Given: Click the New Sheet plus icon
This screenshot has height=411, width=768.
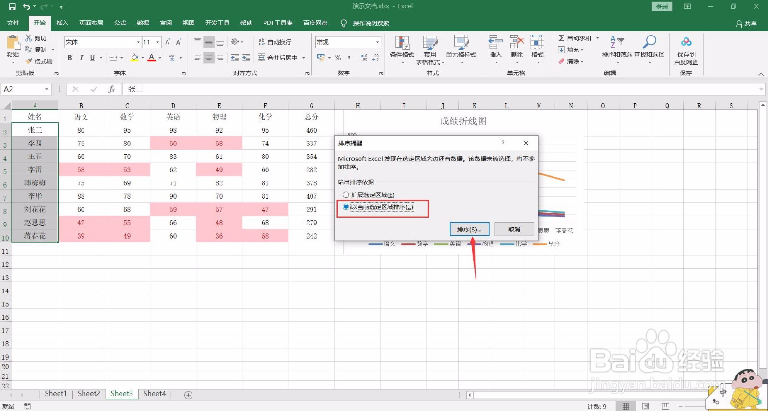Looking at the screenshot, I should tap(189, 395).
